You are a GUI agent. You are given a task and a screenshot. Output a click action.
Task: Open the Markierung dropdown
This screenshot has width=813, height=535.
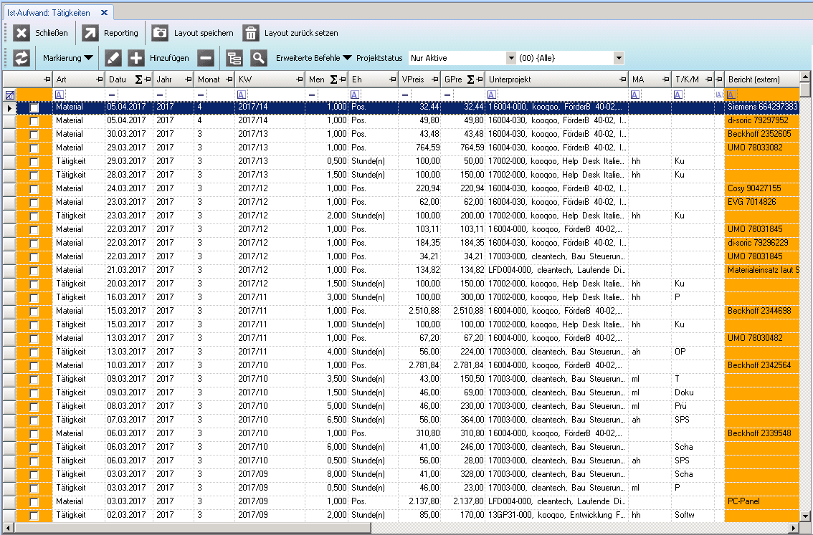[x=68, y=58]
